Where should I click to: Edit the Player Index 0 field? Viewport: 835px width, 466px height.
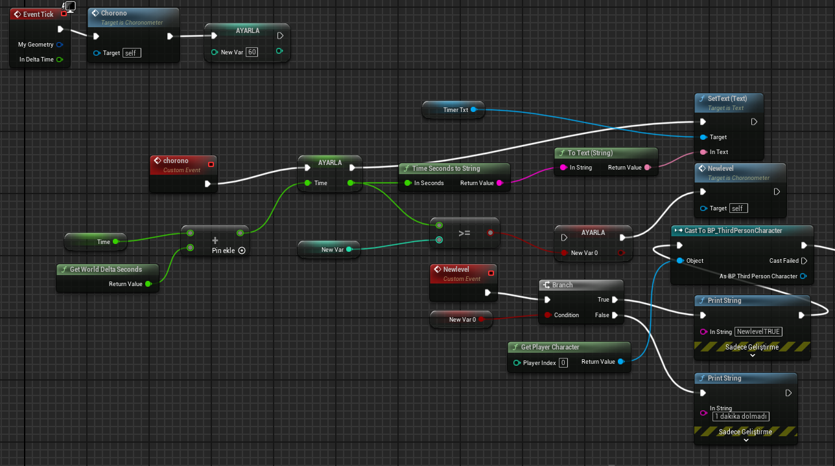pyautogui.click(x=563, y=363)
